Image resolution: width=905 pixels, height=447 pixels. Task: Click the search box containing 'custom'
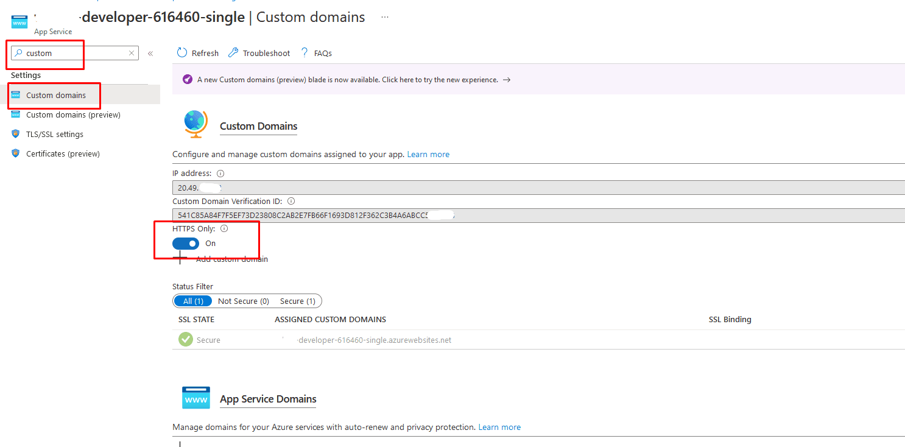point(75,53)
